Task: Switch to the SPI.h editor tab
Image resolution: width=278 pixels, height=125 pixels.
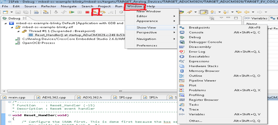Action: (154, 97)
